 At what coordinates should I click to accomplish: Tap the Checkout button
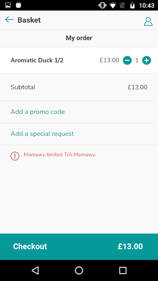pos(79,247)
